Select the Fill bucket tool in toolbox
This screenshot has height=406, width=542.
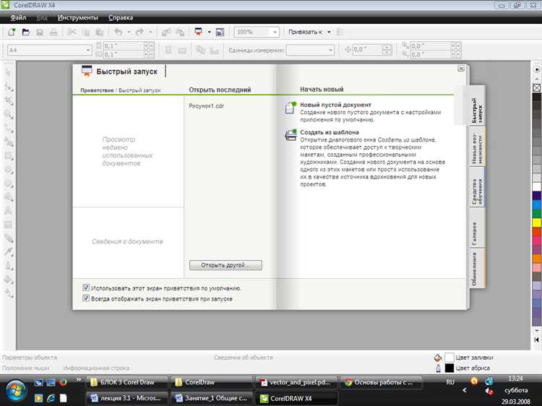8,279
